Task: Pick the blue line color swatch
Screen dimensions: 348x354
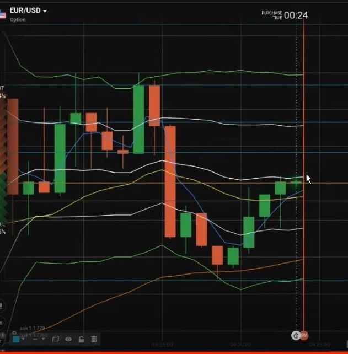Action: pyautogui.click(x=16, y=339)
